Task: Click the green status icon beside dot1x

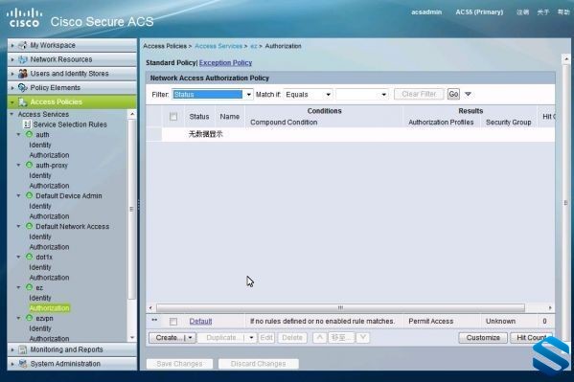Action: (x=30, y=257)
